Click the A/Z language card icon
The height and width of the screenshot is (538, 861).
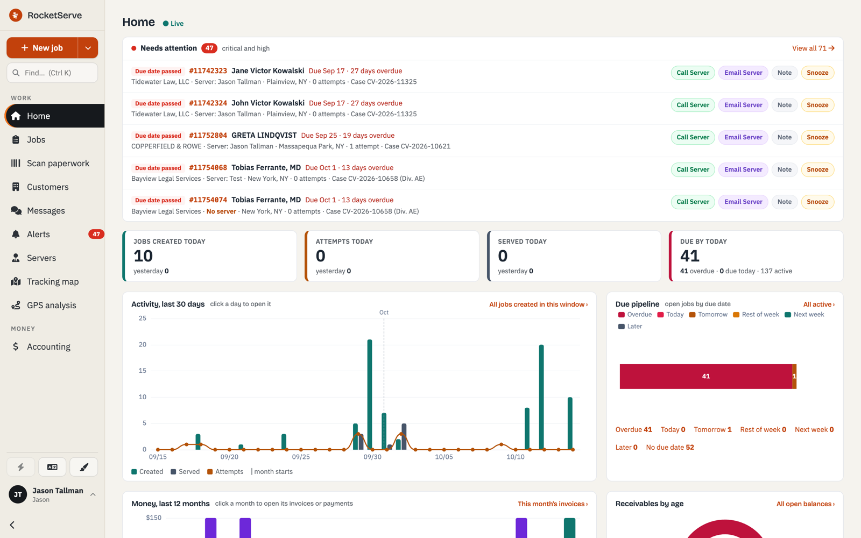pyautogui.click(x=52, y=467)
